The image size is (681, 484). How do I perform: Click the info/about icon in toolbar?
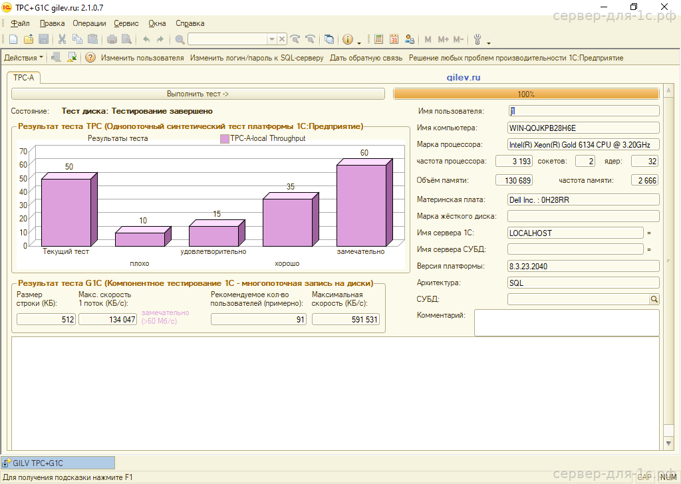[347, 39]
